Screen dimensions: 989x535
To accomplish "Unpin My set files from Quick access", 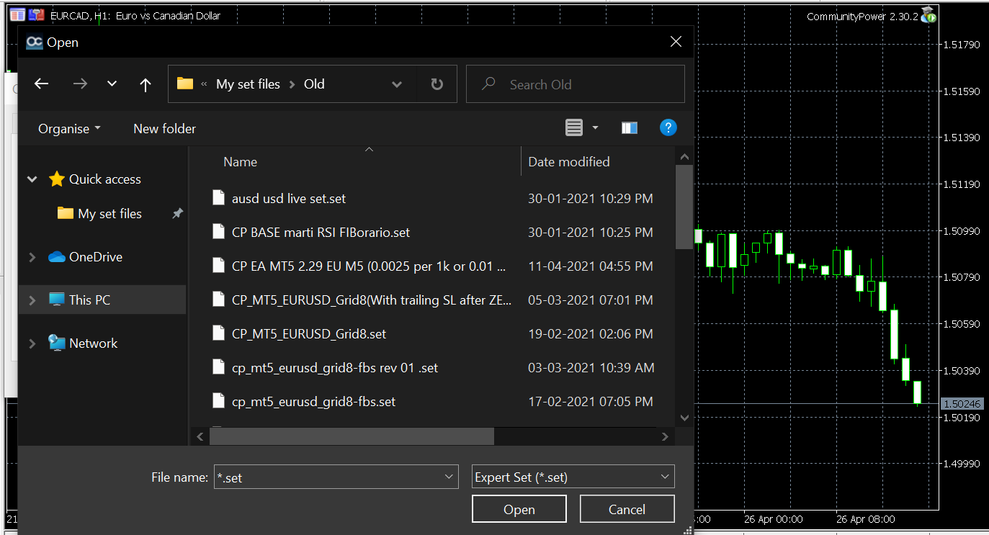I will point(176,214).
